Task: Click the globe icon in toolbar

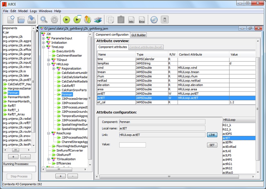Action: 154,20
